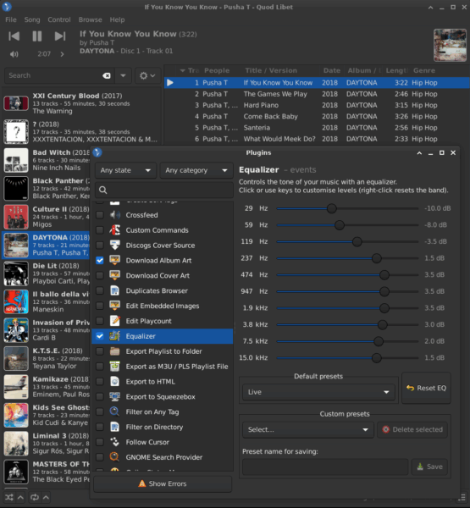Click the GNOME Search Provider icon

[114, 457]
